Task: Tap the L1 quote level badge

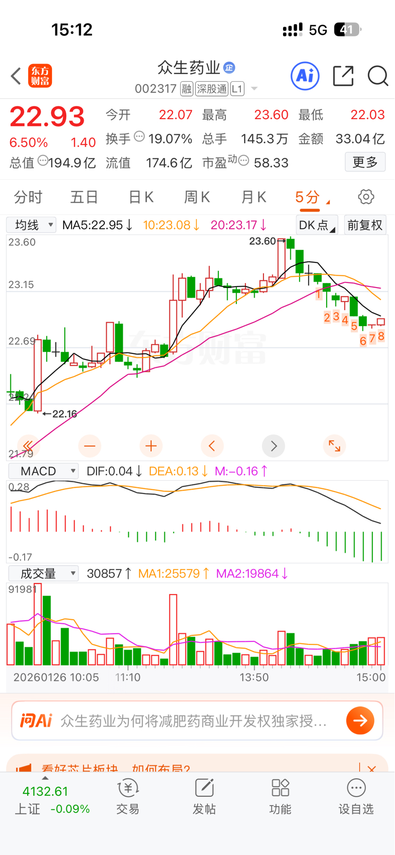Action: (x=237, y=89)
